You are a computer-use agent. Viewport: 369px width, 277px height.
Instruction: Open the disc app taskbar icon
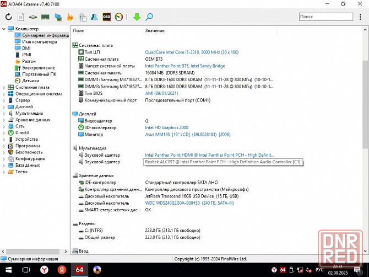click(97, 270)
